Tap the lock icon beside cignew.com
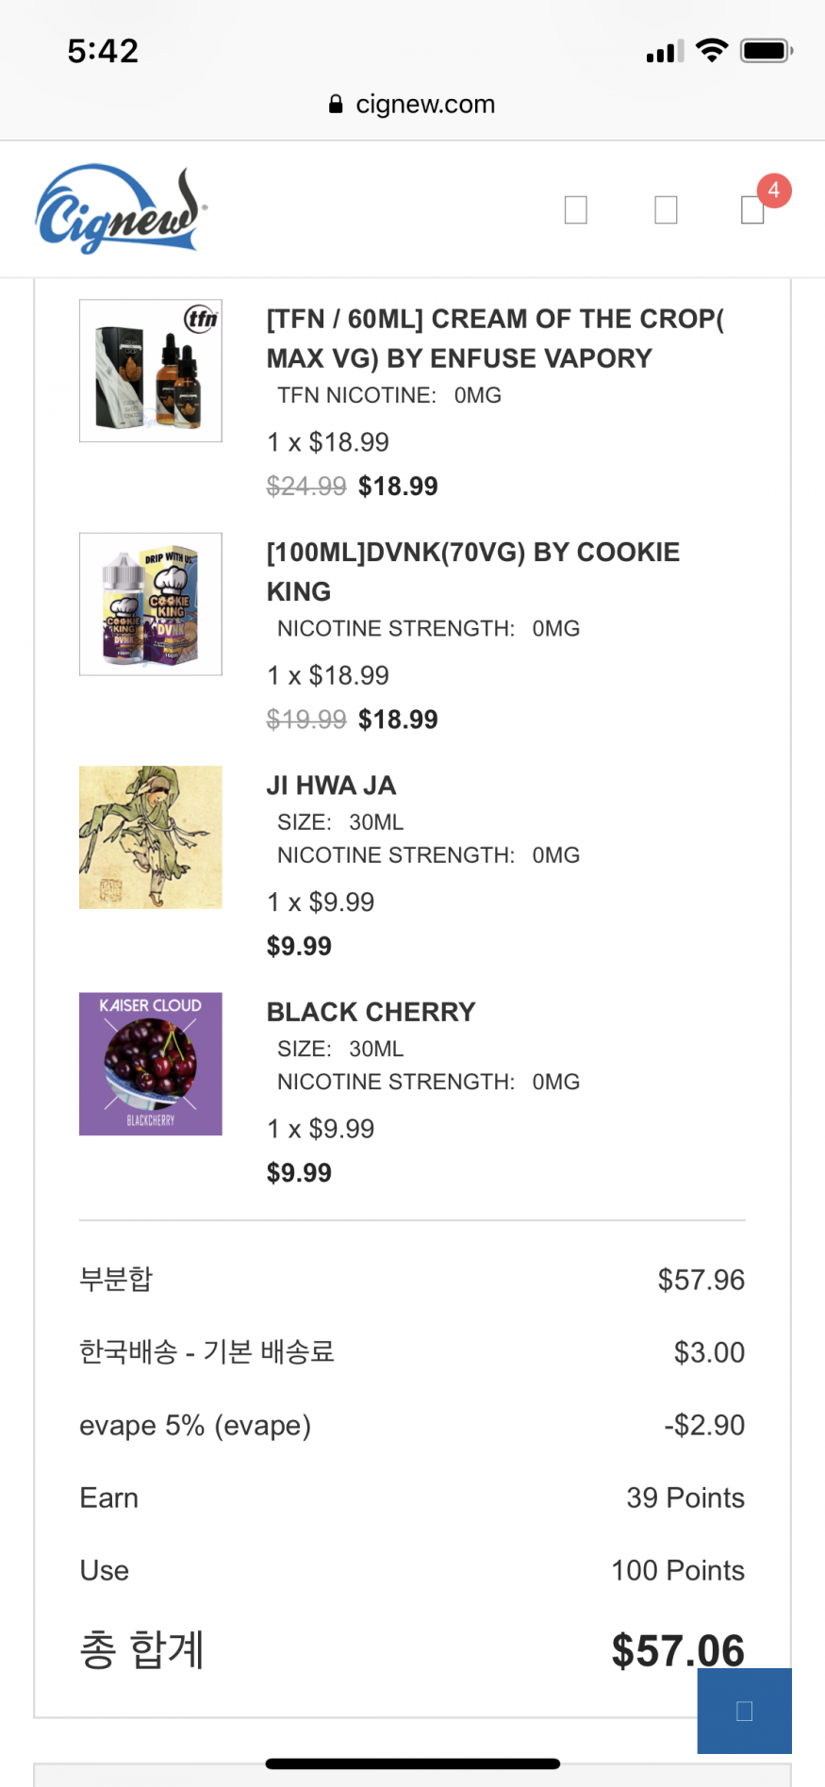 click(x=336, y=105)
